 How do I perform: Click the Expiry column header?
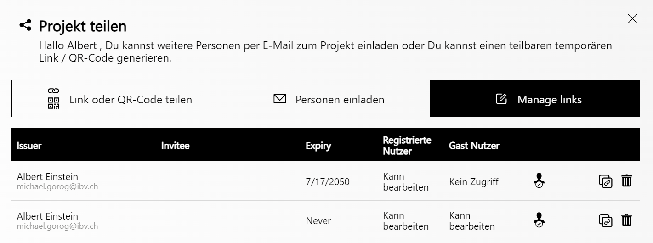coord(318,146)
